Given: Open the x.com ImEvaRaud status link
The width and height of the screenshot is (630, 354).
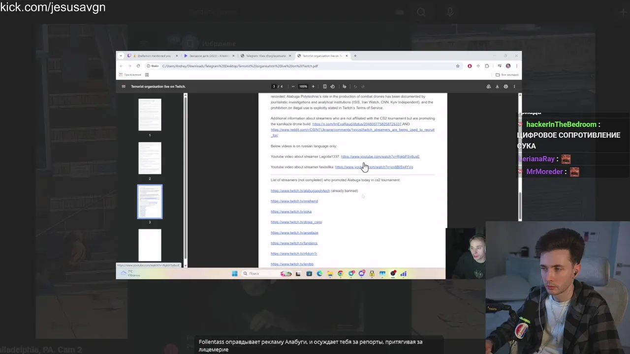Looking at the screenshot, I should click(x=357, y=124).
